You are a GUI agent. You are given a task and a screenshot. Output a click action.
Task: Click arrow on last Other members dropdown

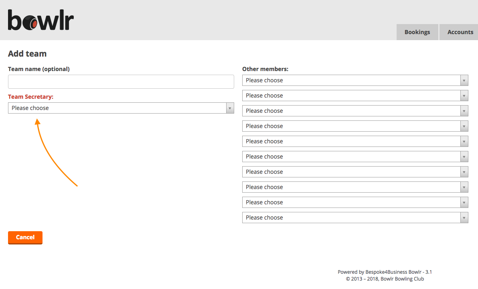[x=464, y=218]
